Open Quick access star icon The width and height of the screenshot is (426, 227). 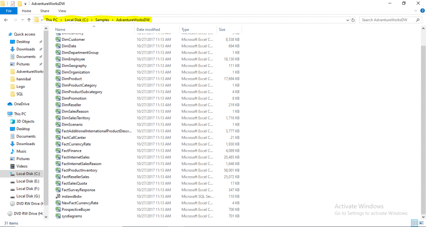pyautogui.click(x=10, y=34)
